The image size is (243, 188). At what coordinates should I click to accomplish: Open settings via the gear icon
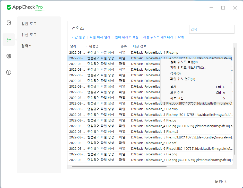pyautogui.click(x=9, y=56)
